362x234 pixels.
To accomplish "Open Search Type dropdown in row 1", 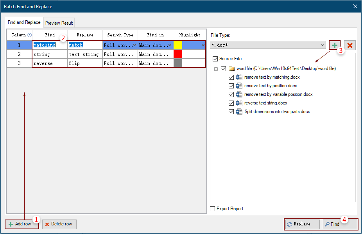I will (x=135, y=45).
